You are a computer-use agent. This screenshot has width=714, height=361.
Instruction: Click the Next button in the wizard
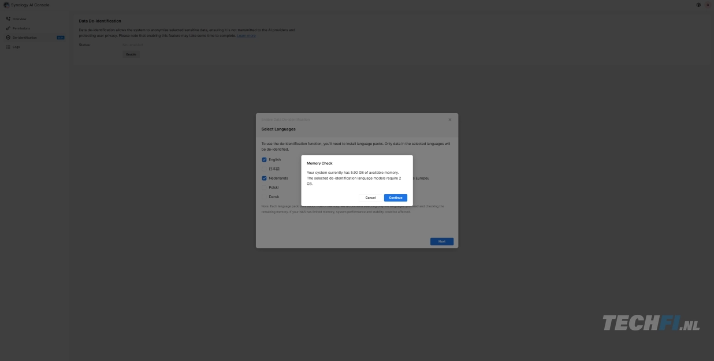[x=441, y=241]
